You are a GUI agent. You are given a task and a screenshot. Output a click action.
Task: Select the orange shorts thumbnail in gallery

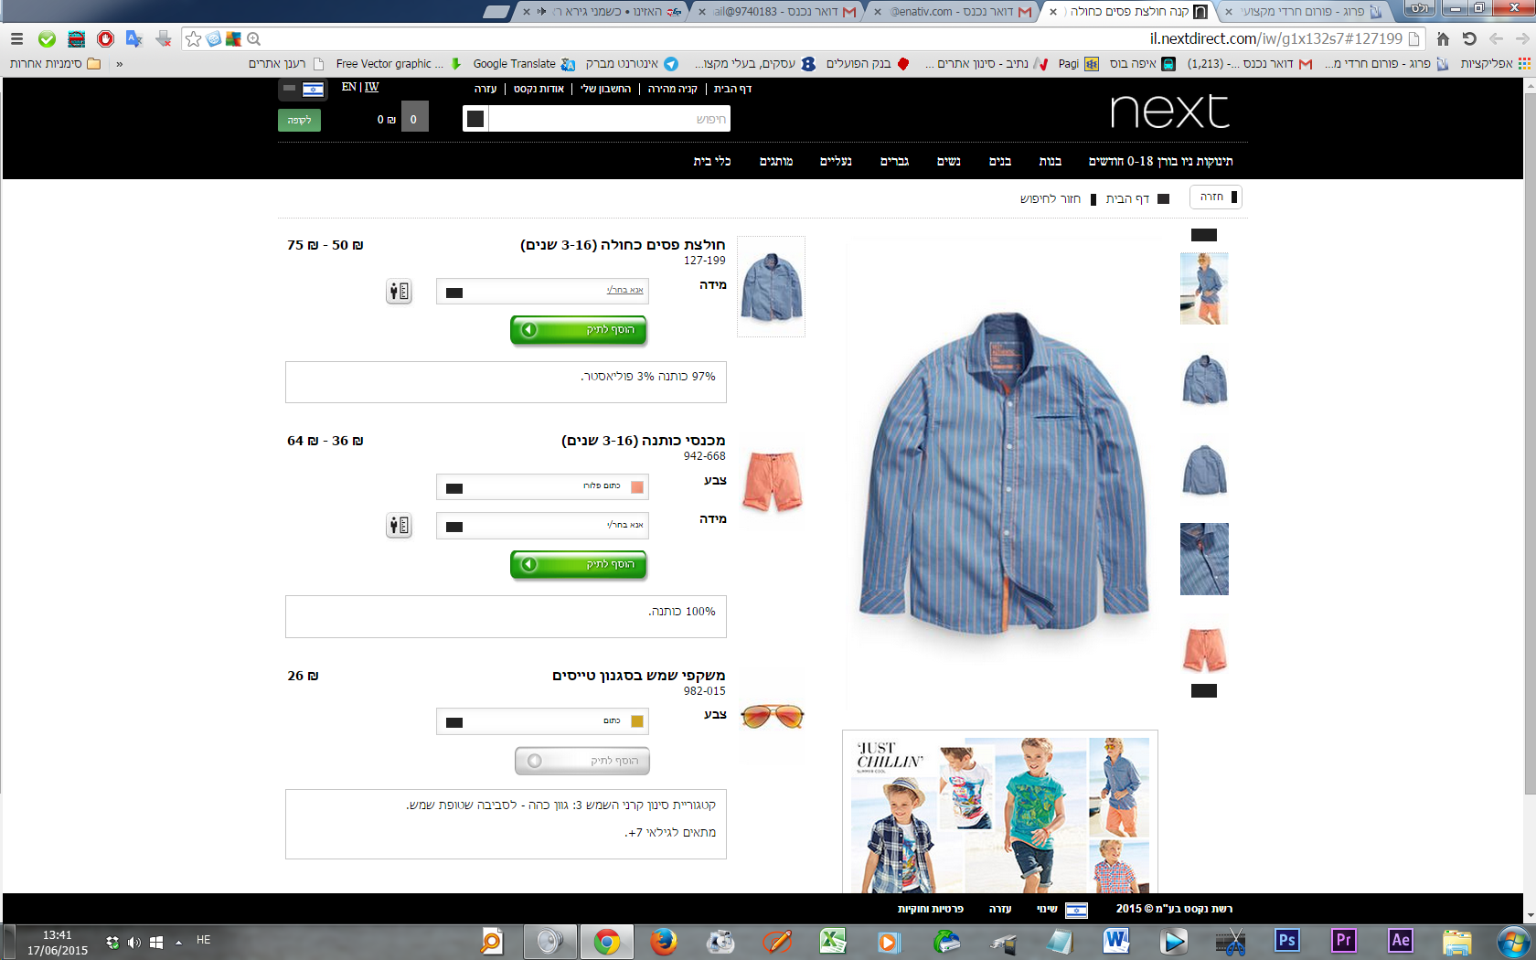1204,649
